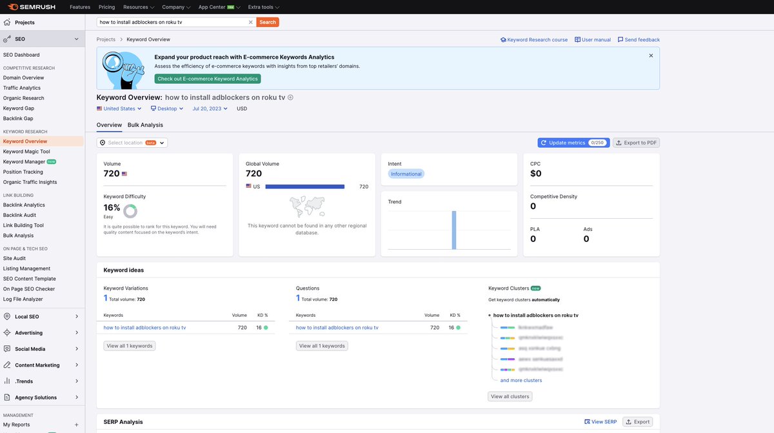Clear the keyword search field with X

[x=251, y=22]
